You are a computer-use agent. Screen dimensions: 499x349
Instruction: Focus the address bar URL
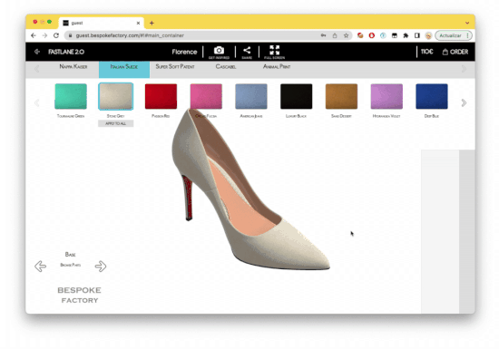(130, 35)
